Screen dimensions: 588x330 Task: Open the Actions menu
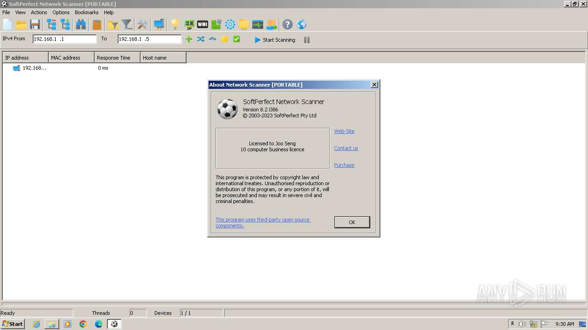click(39, 12)
